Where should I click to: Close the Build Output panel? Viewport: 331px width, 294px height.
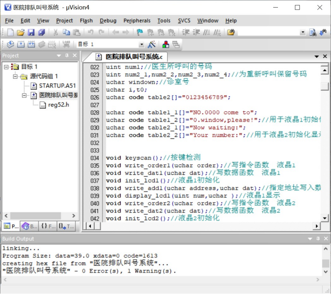point(326,239)
